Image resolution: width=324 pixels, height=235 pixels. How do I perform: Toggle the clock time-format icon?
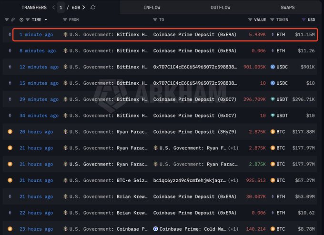21,20
